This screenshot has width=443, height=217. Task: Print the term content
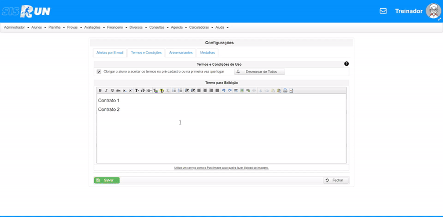285,91
